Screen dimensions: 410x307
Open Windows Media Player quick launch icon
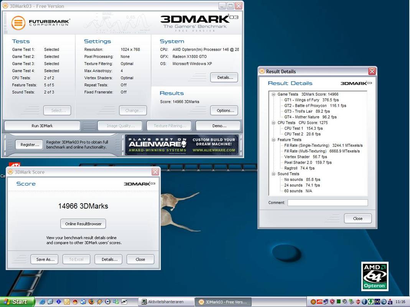pyautogui.click(x=108, y=302)
